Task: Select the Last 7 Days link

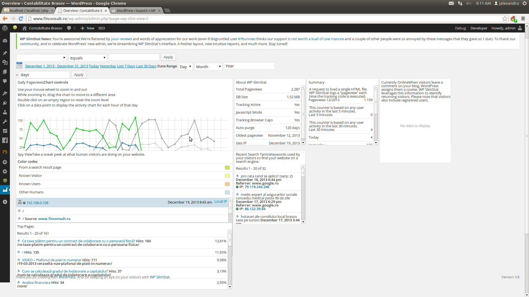Action: click(x=126, y=66)
